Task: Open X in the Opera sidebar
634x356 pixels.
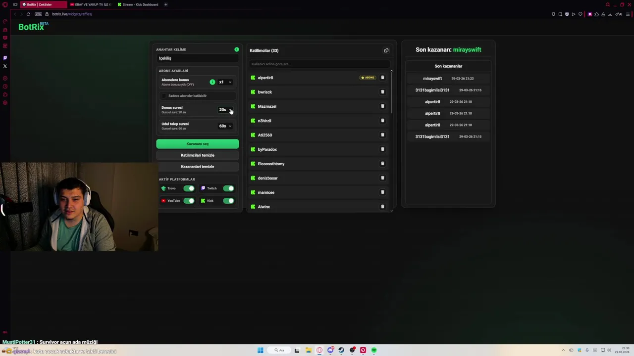Action: point(5,66)
